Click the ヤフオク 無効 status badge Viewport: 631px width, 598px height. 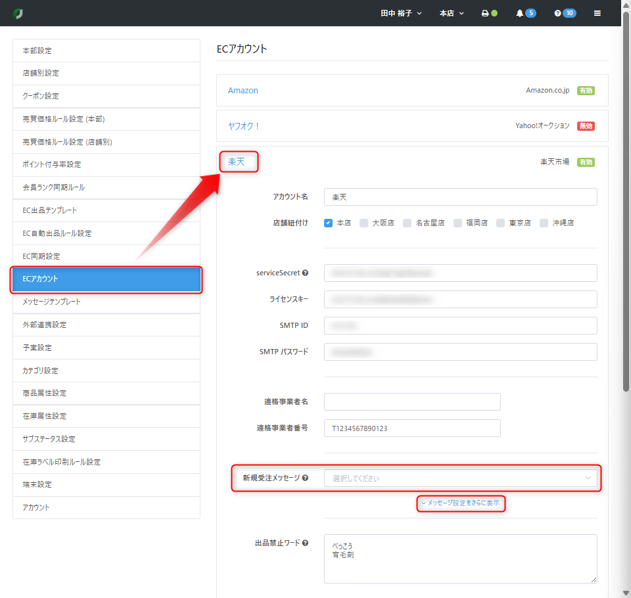point(586,126)
